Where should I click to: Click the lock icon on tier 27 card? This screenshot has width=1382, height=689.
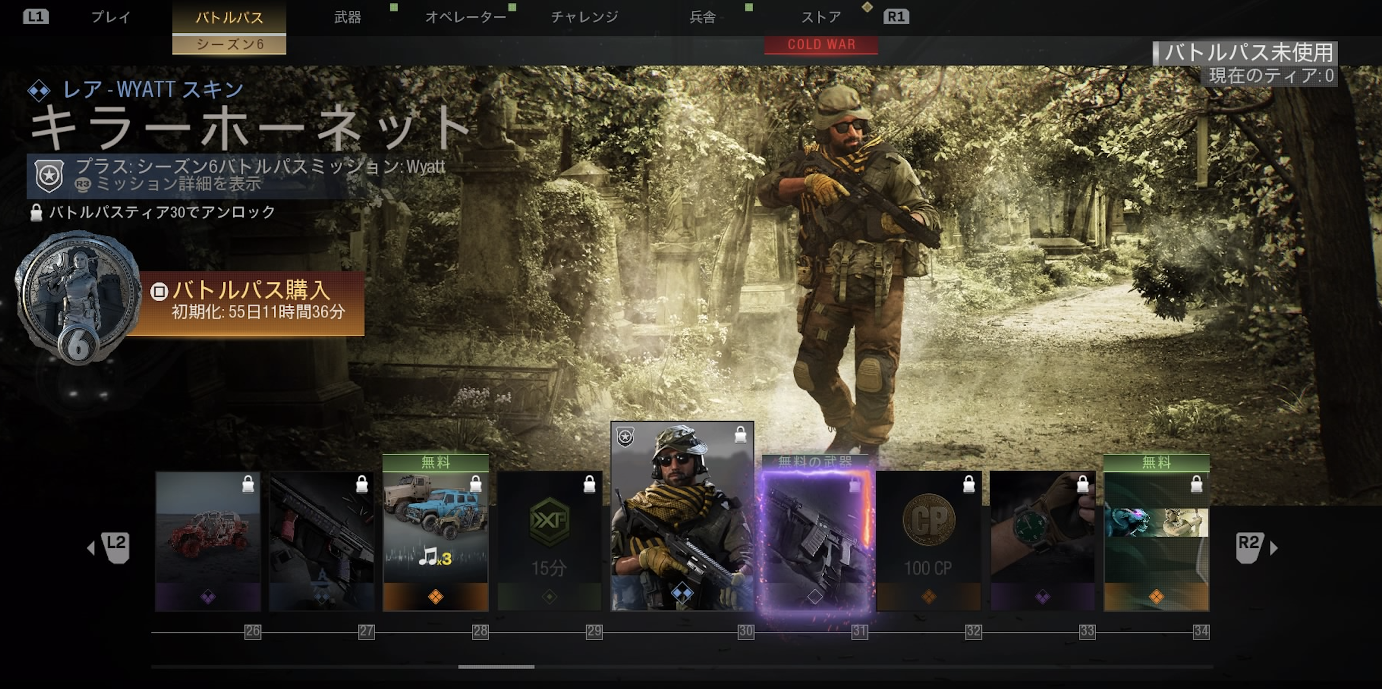tap(362, 484)
